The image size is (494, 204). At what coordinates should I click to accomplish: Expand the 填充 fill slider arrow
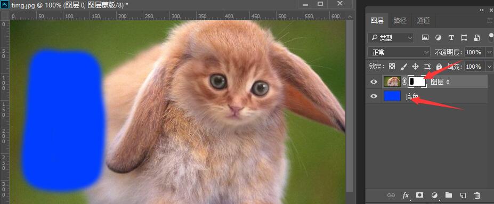[x=489, y=67]
